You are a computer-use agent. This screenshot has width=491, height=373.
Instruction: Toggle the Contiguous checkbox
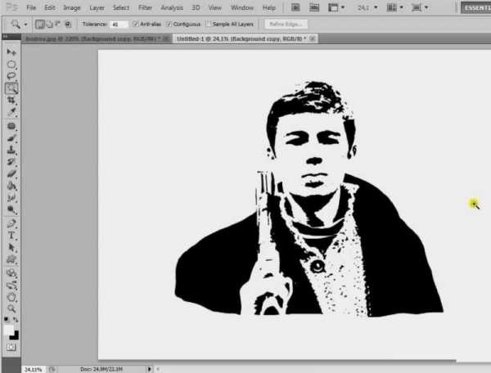point(169,25)
